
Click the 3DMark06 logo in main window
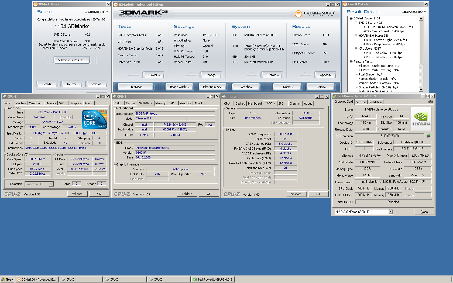(143, 13)
